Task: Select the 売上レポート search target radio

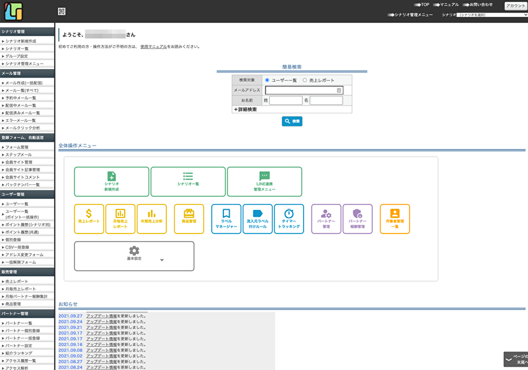Action: tap(305, 80)
